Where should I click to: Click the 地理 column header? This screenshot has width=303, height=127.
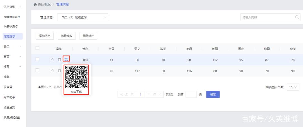click(215, 49)
